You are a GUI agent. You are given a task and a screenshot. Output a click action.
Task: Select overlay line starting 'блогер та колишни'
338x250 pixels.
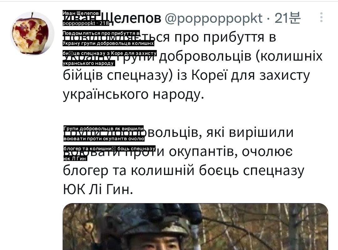109,148
